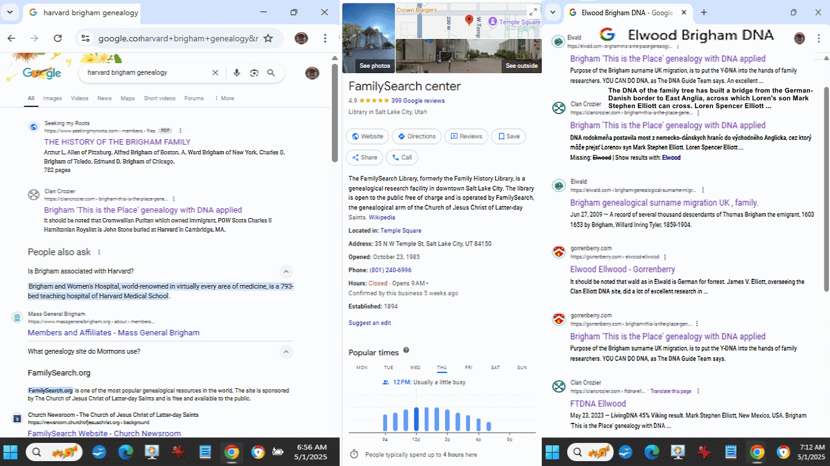Open Thunderbird icon in left taskbar
Screen dimensions: 830x466
tap(99, 452)
